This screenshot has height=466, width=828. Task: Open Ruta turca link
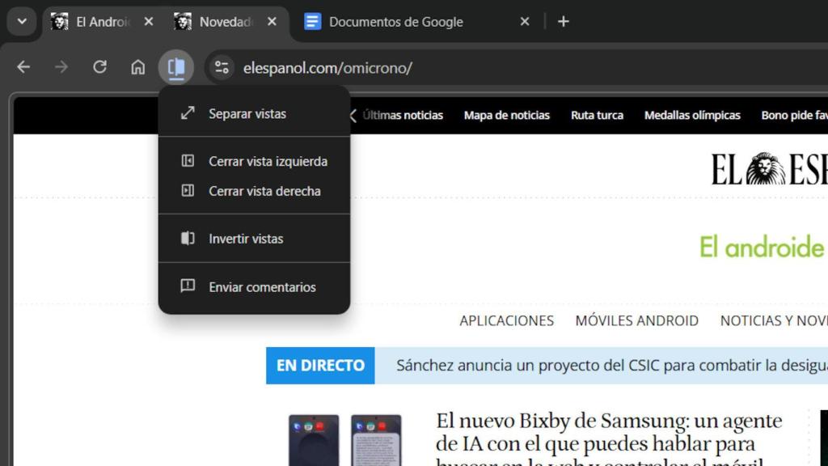coord(597,115)
